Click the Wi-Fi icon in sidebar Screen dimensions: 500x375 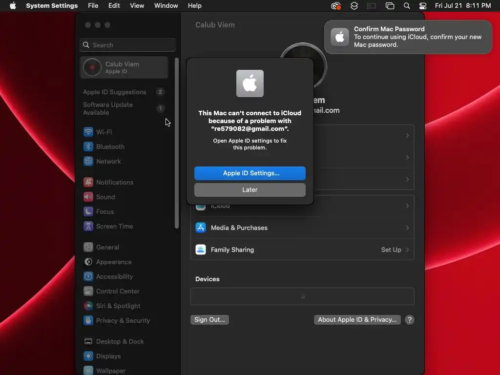[x=88, y=132]
